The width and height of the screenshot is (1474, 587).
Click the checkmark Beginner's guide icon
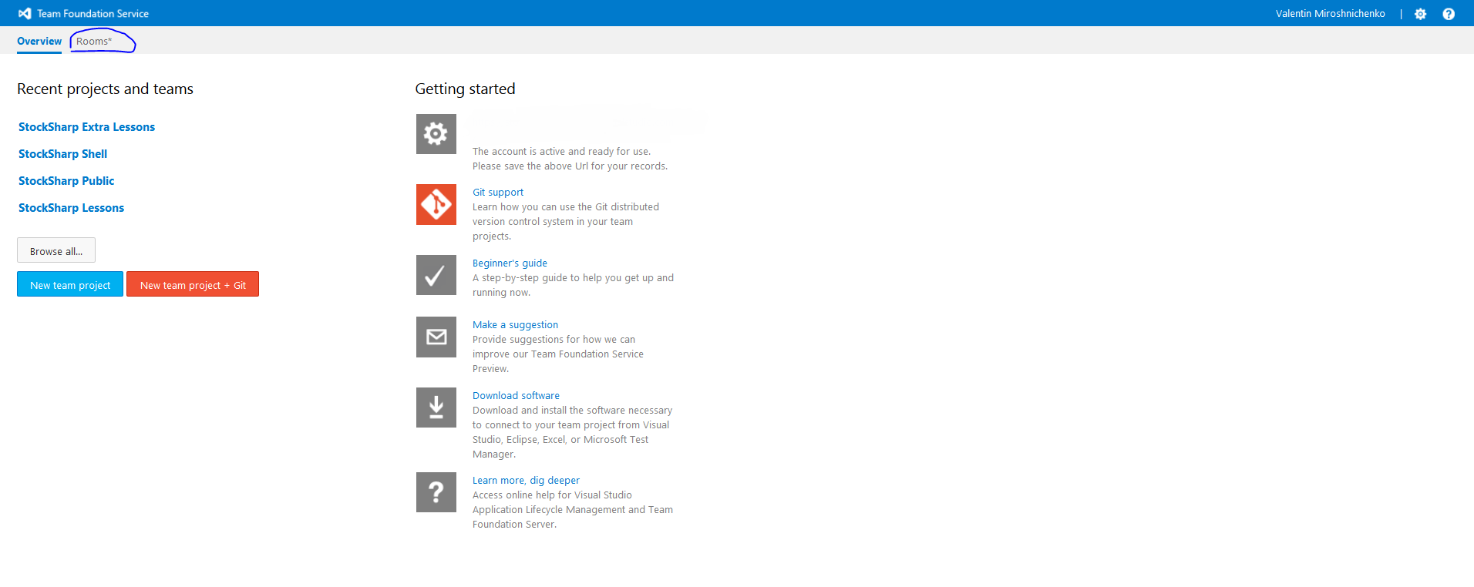pos(436,275)
